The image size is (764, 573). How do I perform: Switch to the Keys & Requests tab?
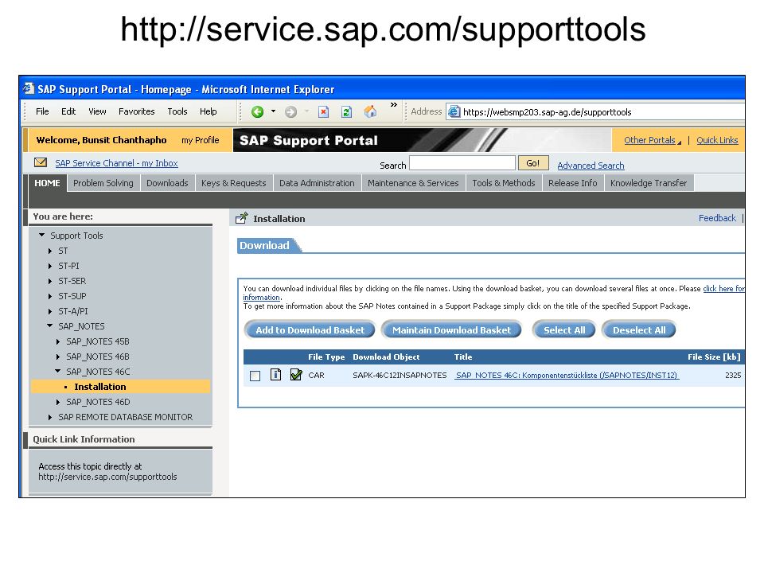pos(234,183)
